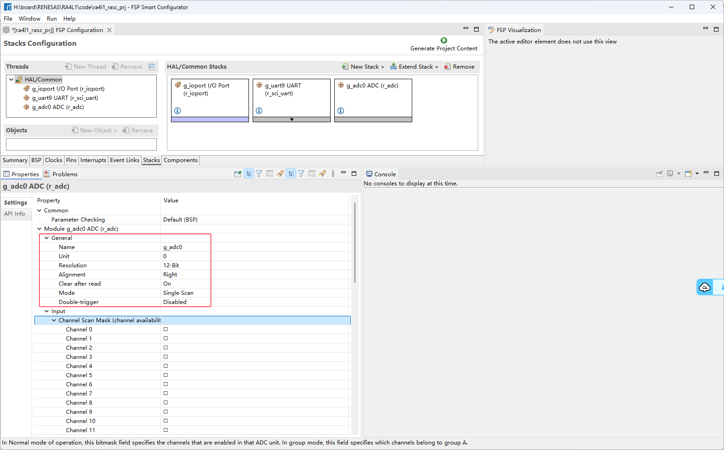The height and width of the screenshot is (450, 724).
Task: Click the Properties vertical scrollbar
Action: (355, 243)
